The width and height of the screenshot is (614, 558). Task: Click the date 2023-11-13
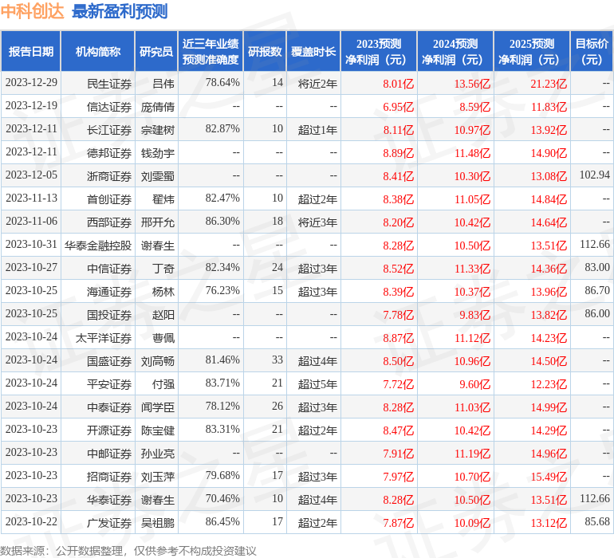coord(31,198)
